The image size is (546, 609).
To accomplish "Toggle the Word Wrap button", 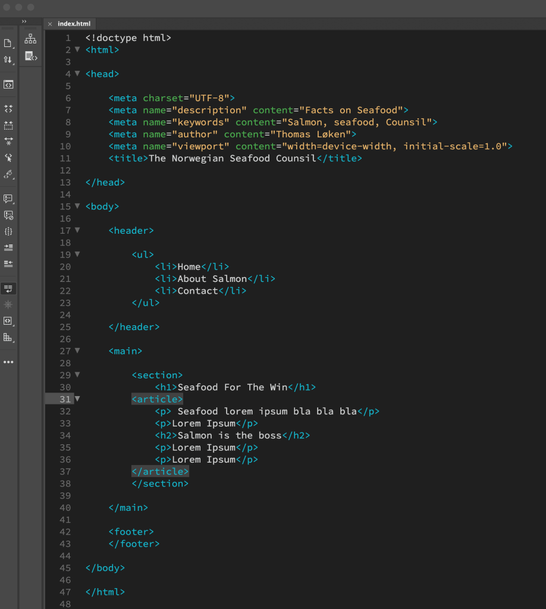I will (8, 288).
